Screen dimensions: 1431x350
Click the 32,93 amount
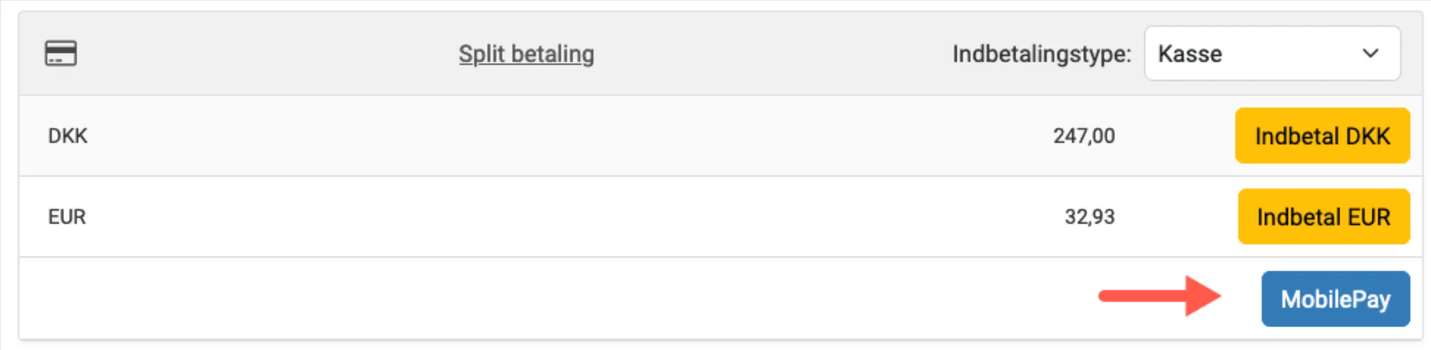point(1089,216)
